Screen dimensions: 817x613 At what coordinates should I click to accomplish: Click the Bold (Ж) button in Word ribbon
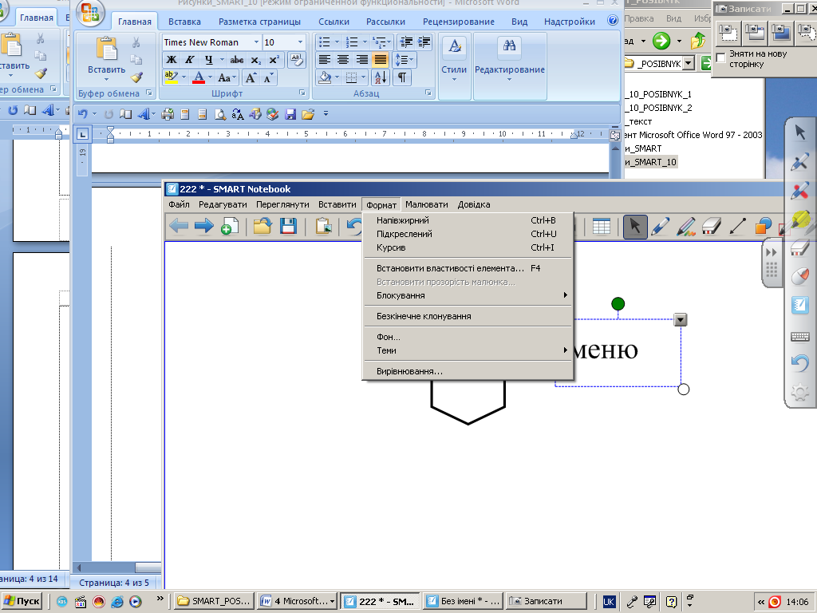pyautogui.click(x=172, y=60)
